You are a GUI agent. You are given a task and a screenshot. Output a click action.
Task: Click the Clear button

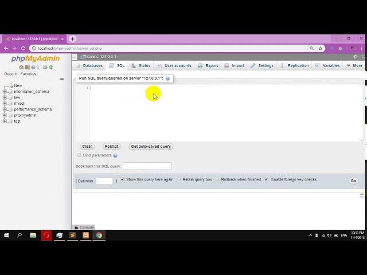[x=87, y=147]
